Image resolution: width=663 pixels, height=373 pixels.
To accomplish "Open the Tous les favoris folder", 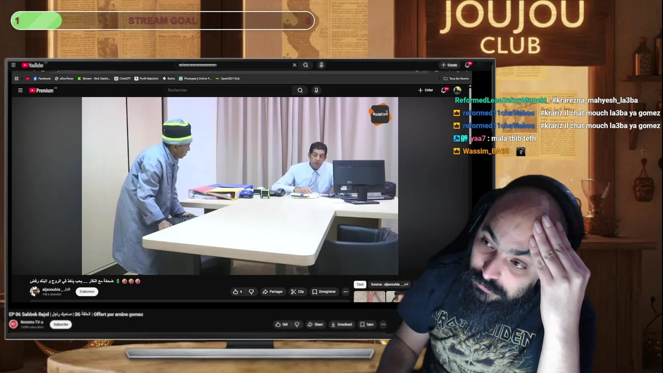I will click(456, 78).
